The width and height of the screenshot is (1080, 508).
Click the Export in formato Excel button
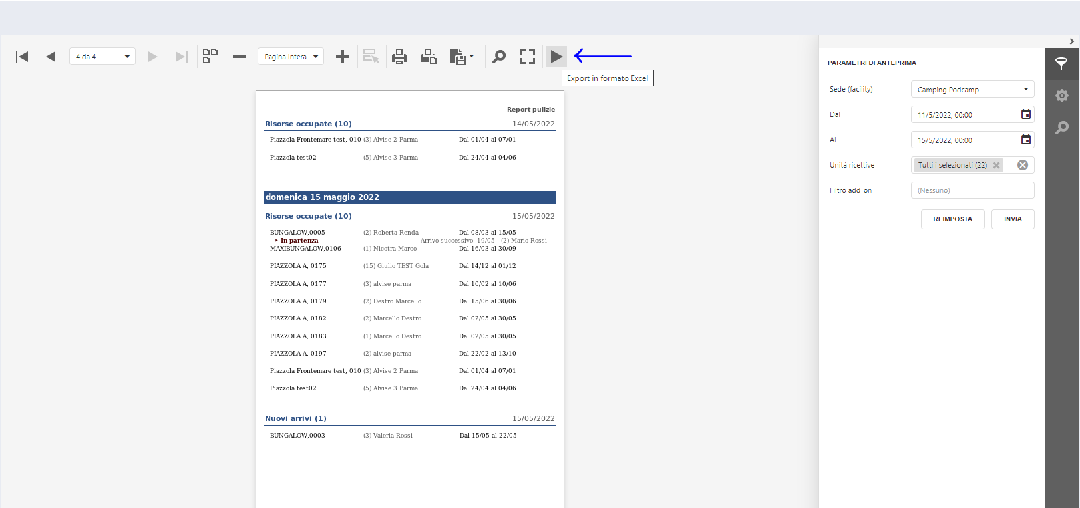556,57
